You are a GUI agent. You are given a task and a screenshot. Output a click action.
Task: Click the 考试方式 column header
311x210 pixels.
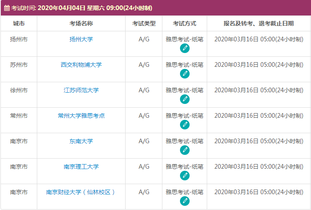pos(185,23)
